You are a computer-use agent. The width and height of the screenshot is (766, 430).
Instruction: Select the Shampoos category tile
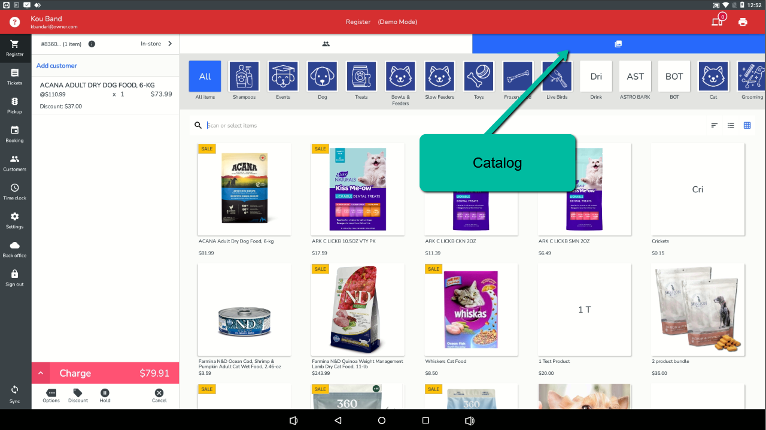click(244, 77)
